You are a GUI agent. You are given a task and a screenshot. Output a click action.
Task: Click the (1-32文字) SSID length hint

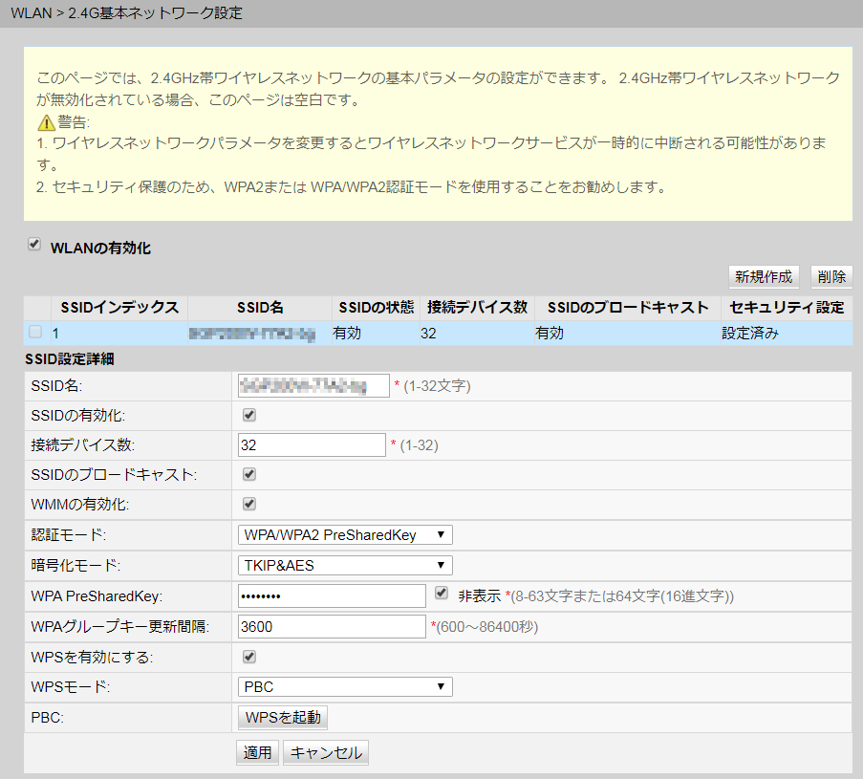coord(437,386)
